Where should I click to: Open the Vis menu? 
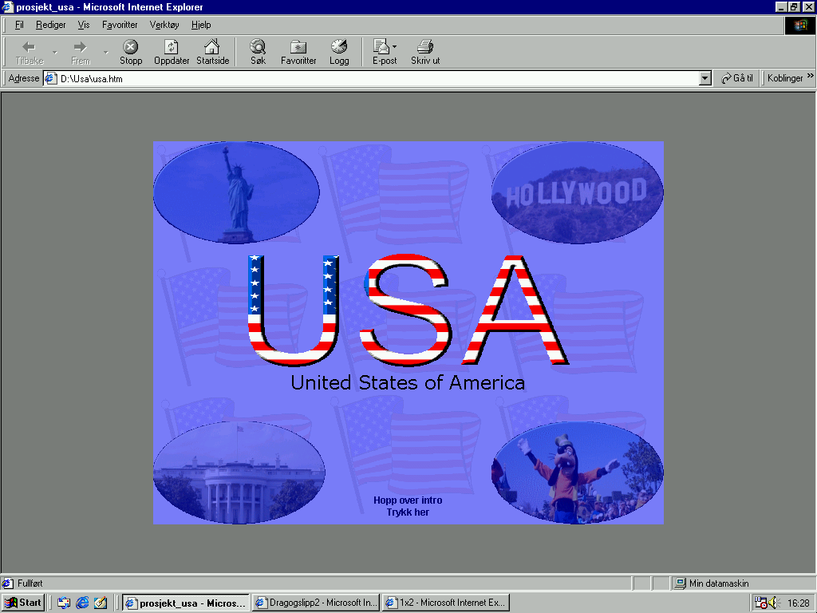(x=83, y=25)
